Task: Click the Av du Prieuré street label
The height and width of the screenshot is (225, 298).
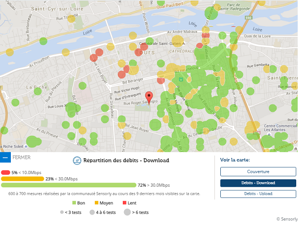Action: point(47,133)
